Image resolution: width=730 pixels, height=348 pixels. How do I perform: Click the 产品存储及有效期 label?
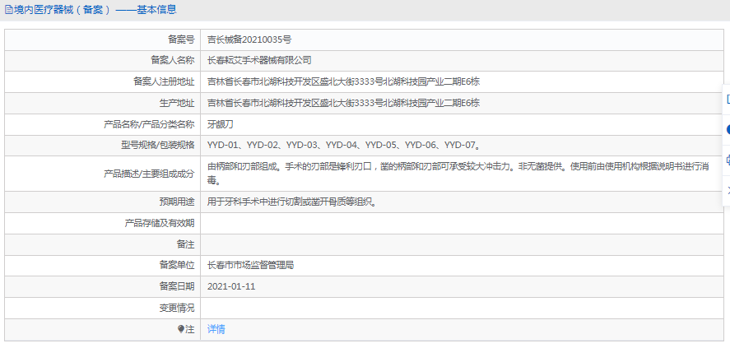[x=160, y=223]
